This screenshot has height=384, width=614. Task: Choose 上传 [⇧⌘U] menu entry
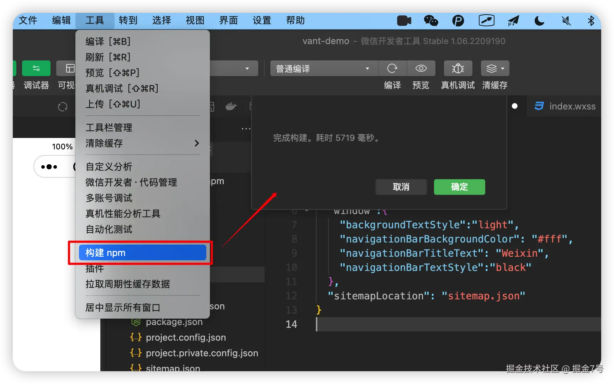[142, 104]
